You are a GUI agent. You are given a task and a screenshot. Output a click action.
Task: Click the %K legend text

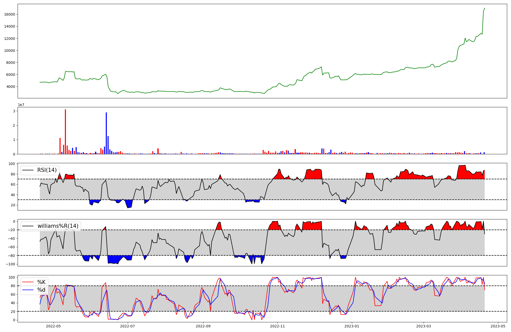[x=41, y=282]
